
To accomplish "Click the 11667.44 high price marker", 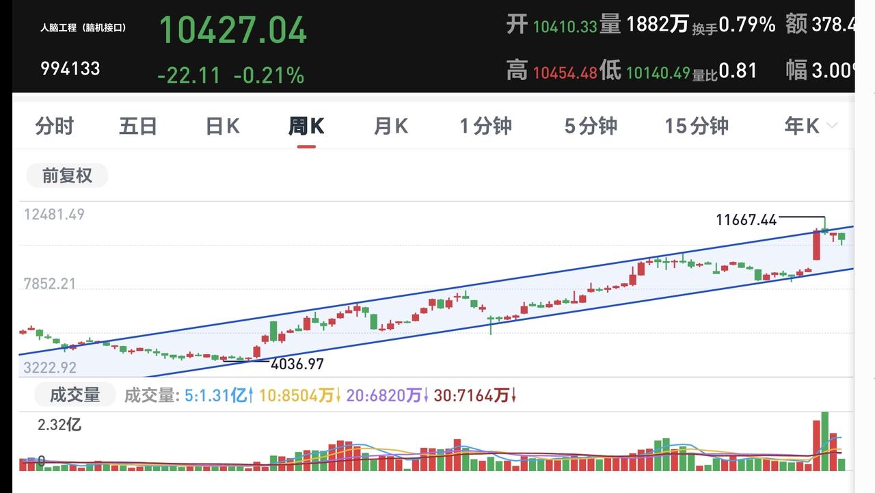I will tap(746, 219).
